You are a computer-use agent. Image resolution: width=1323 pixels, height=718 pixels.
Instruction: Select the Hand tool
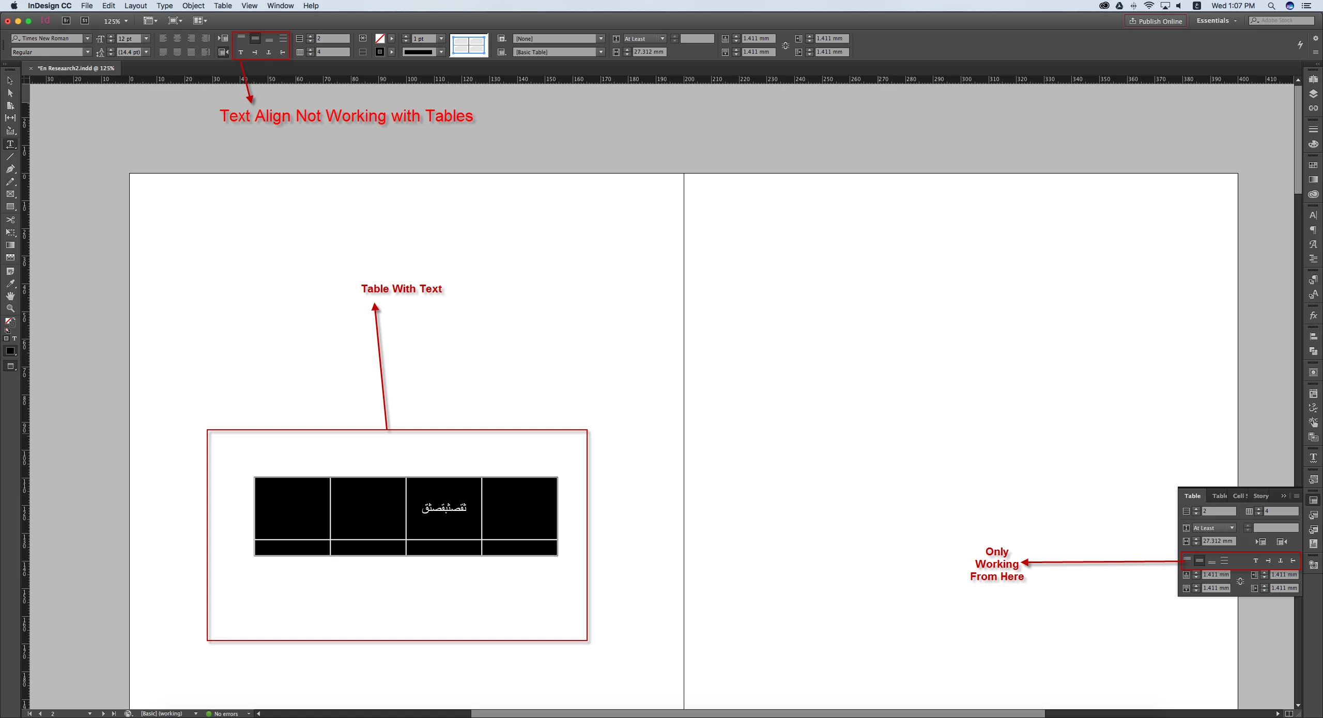[10, 296]
